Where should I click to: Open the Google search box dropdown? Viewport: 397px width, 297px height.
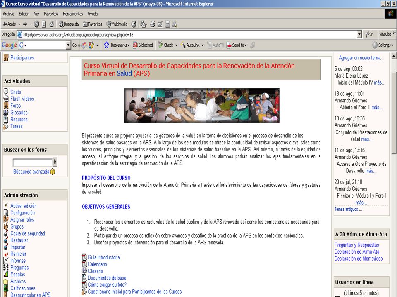pyautogui.click(x=68, y=45)
